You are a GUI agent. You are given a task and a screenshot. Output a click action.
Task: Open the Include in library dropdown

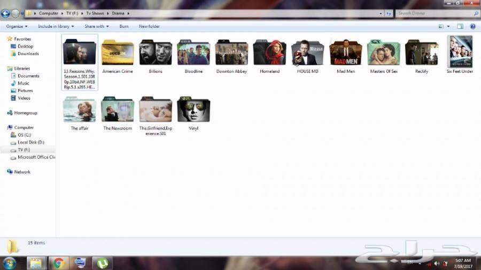56,26
